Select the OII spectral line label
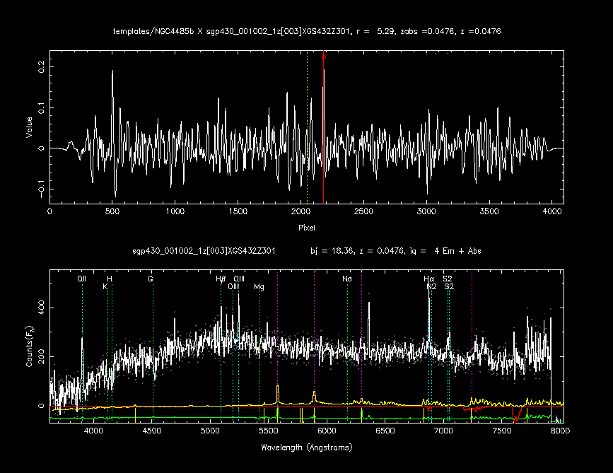Image resolution: width=613 pixels, height=473 pixels. (x=82, y=279)
